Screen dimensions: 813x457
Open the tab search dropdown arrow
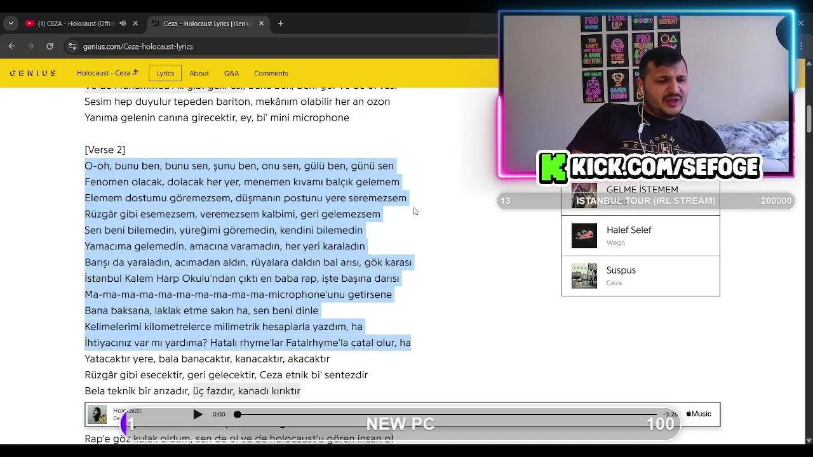click(x=10, y=23)
